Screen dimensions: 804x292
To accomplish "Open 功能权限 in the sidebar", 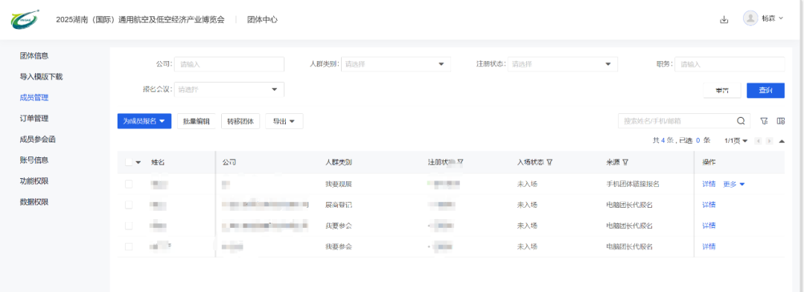I will pyautogui.click(x=34, y=181).
